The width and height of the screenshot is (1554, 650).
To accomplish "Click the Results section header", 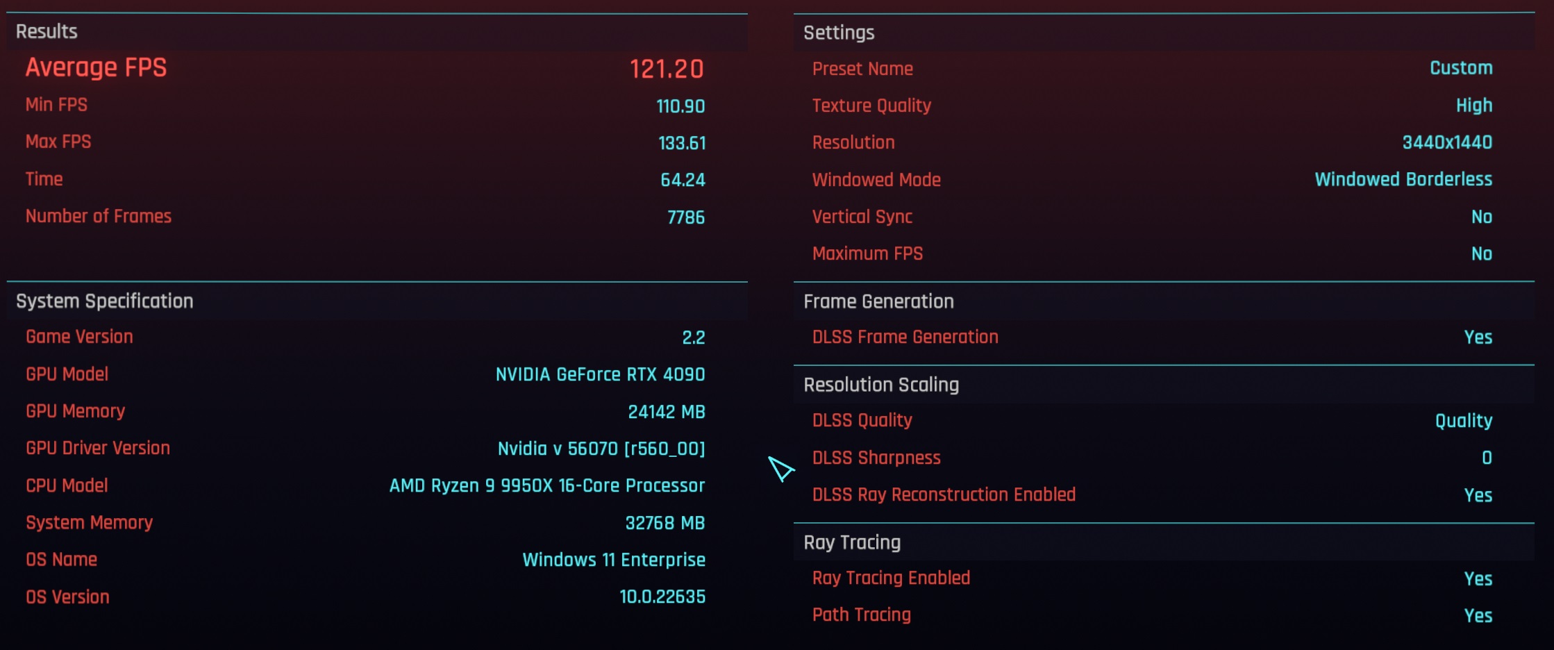I will coord(47,31).
